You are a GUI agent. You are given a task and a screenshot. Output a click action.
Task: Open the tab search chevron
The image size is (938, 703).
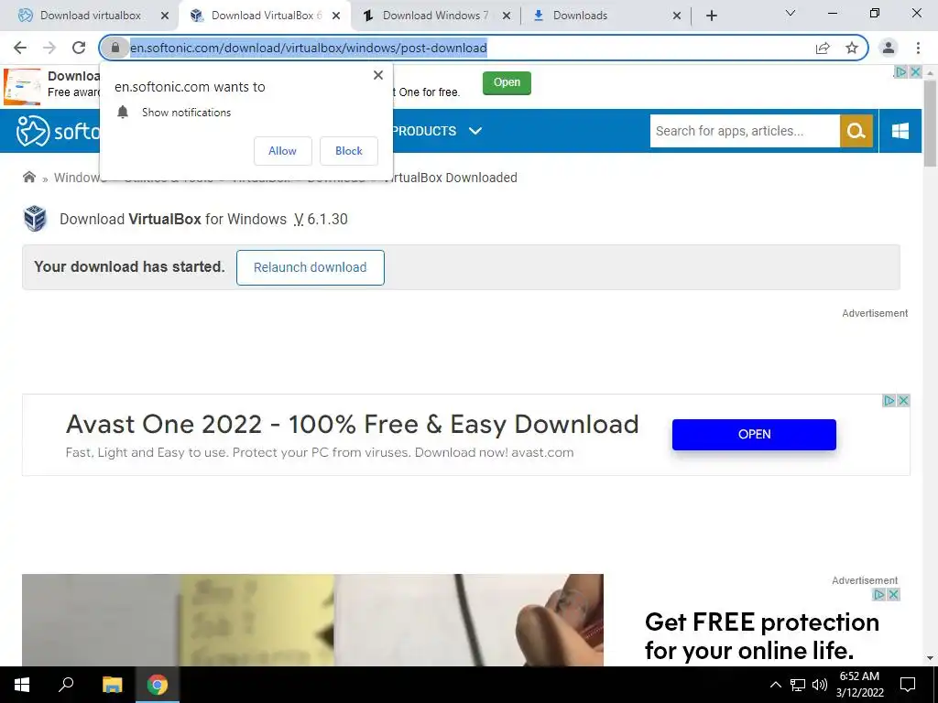(791, 13)
